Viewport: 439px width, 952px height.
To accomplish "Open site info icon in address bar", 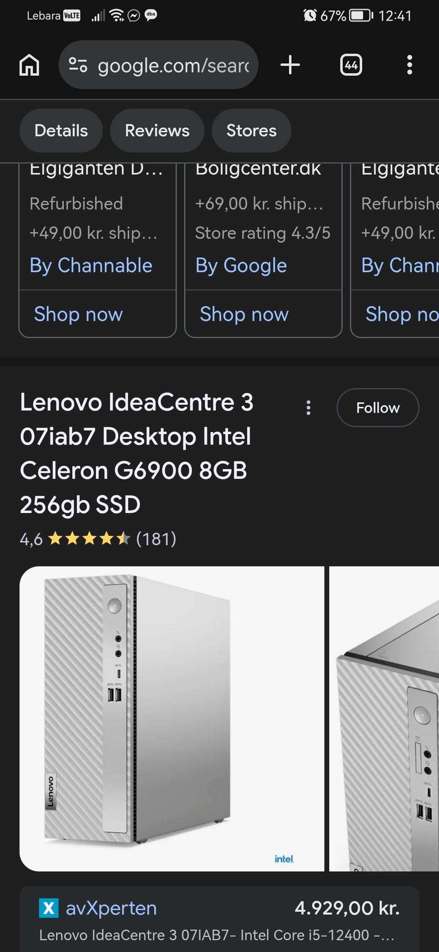I will click(x=78, y=65).
